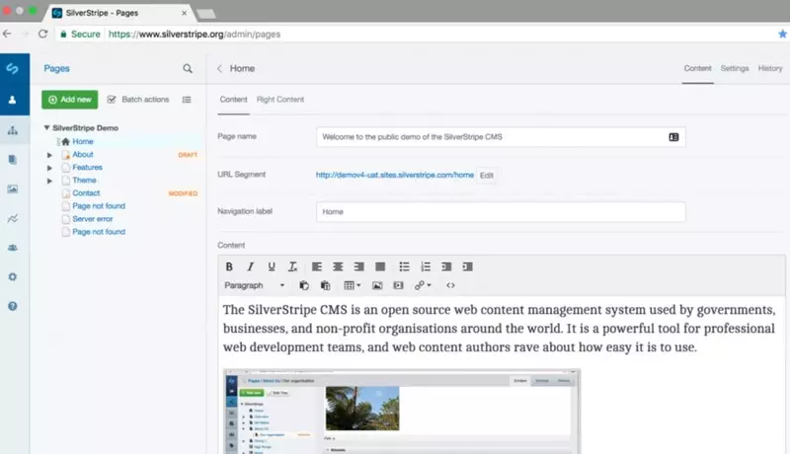This screenshot has width=790, height=454.
Task: Select the Contact page in site tree
Action: tap(86, 193)
